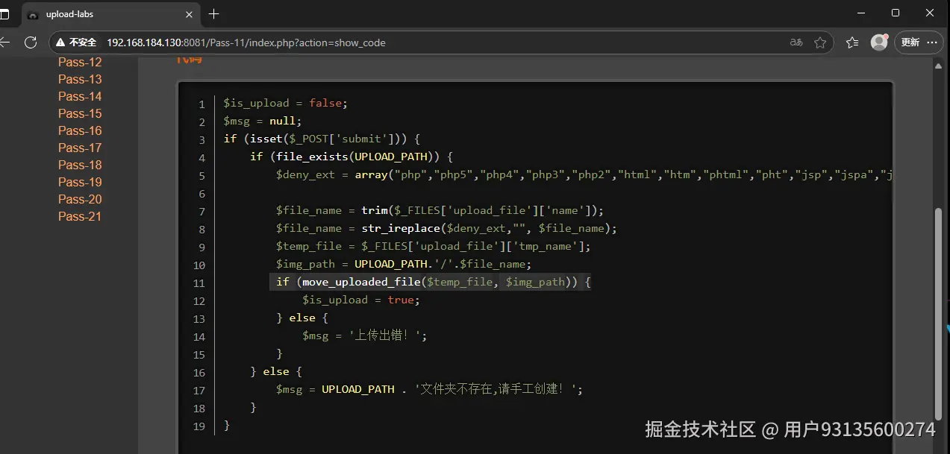The width and height of the screenshot is (950, 454).
Task: Reload the page with refresh icon
Action: point(31,42)
